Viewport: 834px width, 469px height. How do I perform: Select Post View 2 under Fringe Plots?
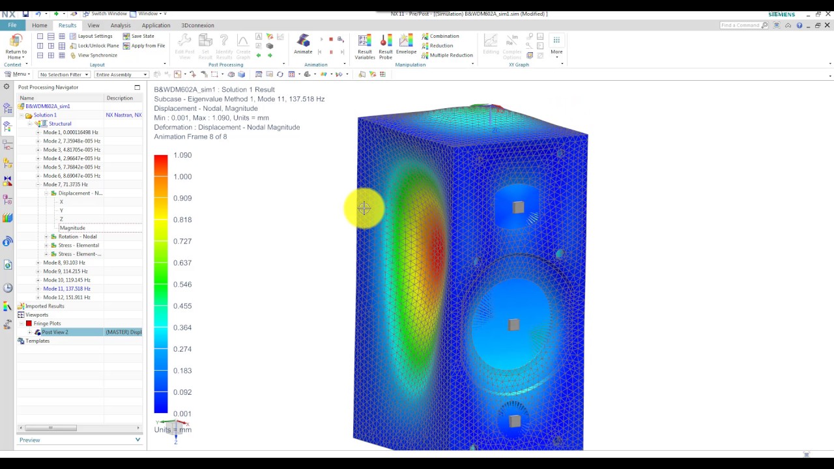[x=55, y=332]
